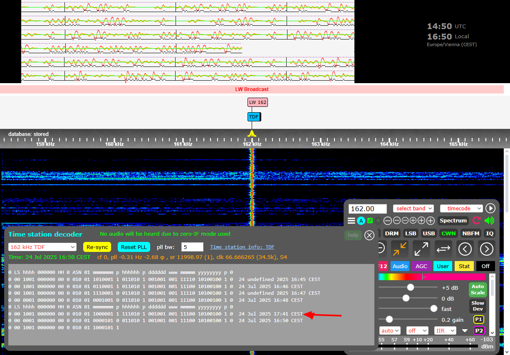This screenshot has height=355, width=510.
Task: Mute audio with the green speaker icon
Action: pos(490,221)
